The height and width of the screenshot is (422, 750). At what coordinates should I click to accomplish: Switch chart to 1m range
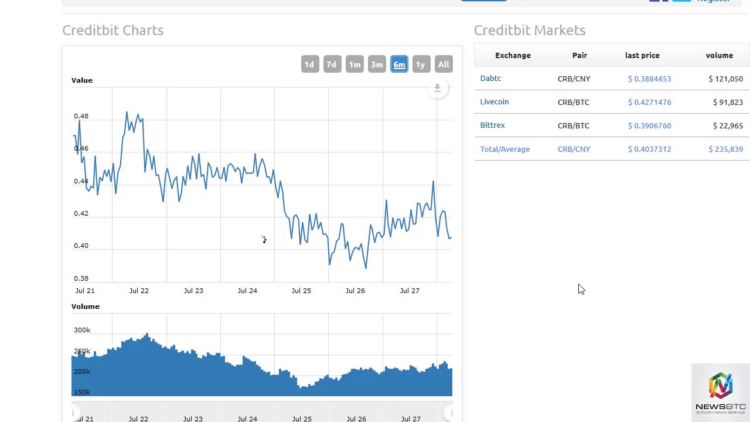click(354, 64)
